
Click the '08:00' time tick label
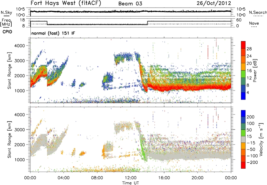click(97, 178)
